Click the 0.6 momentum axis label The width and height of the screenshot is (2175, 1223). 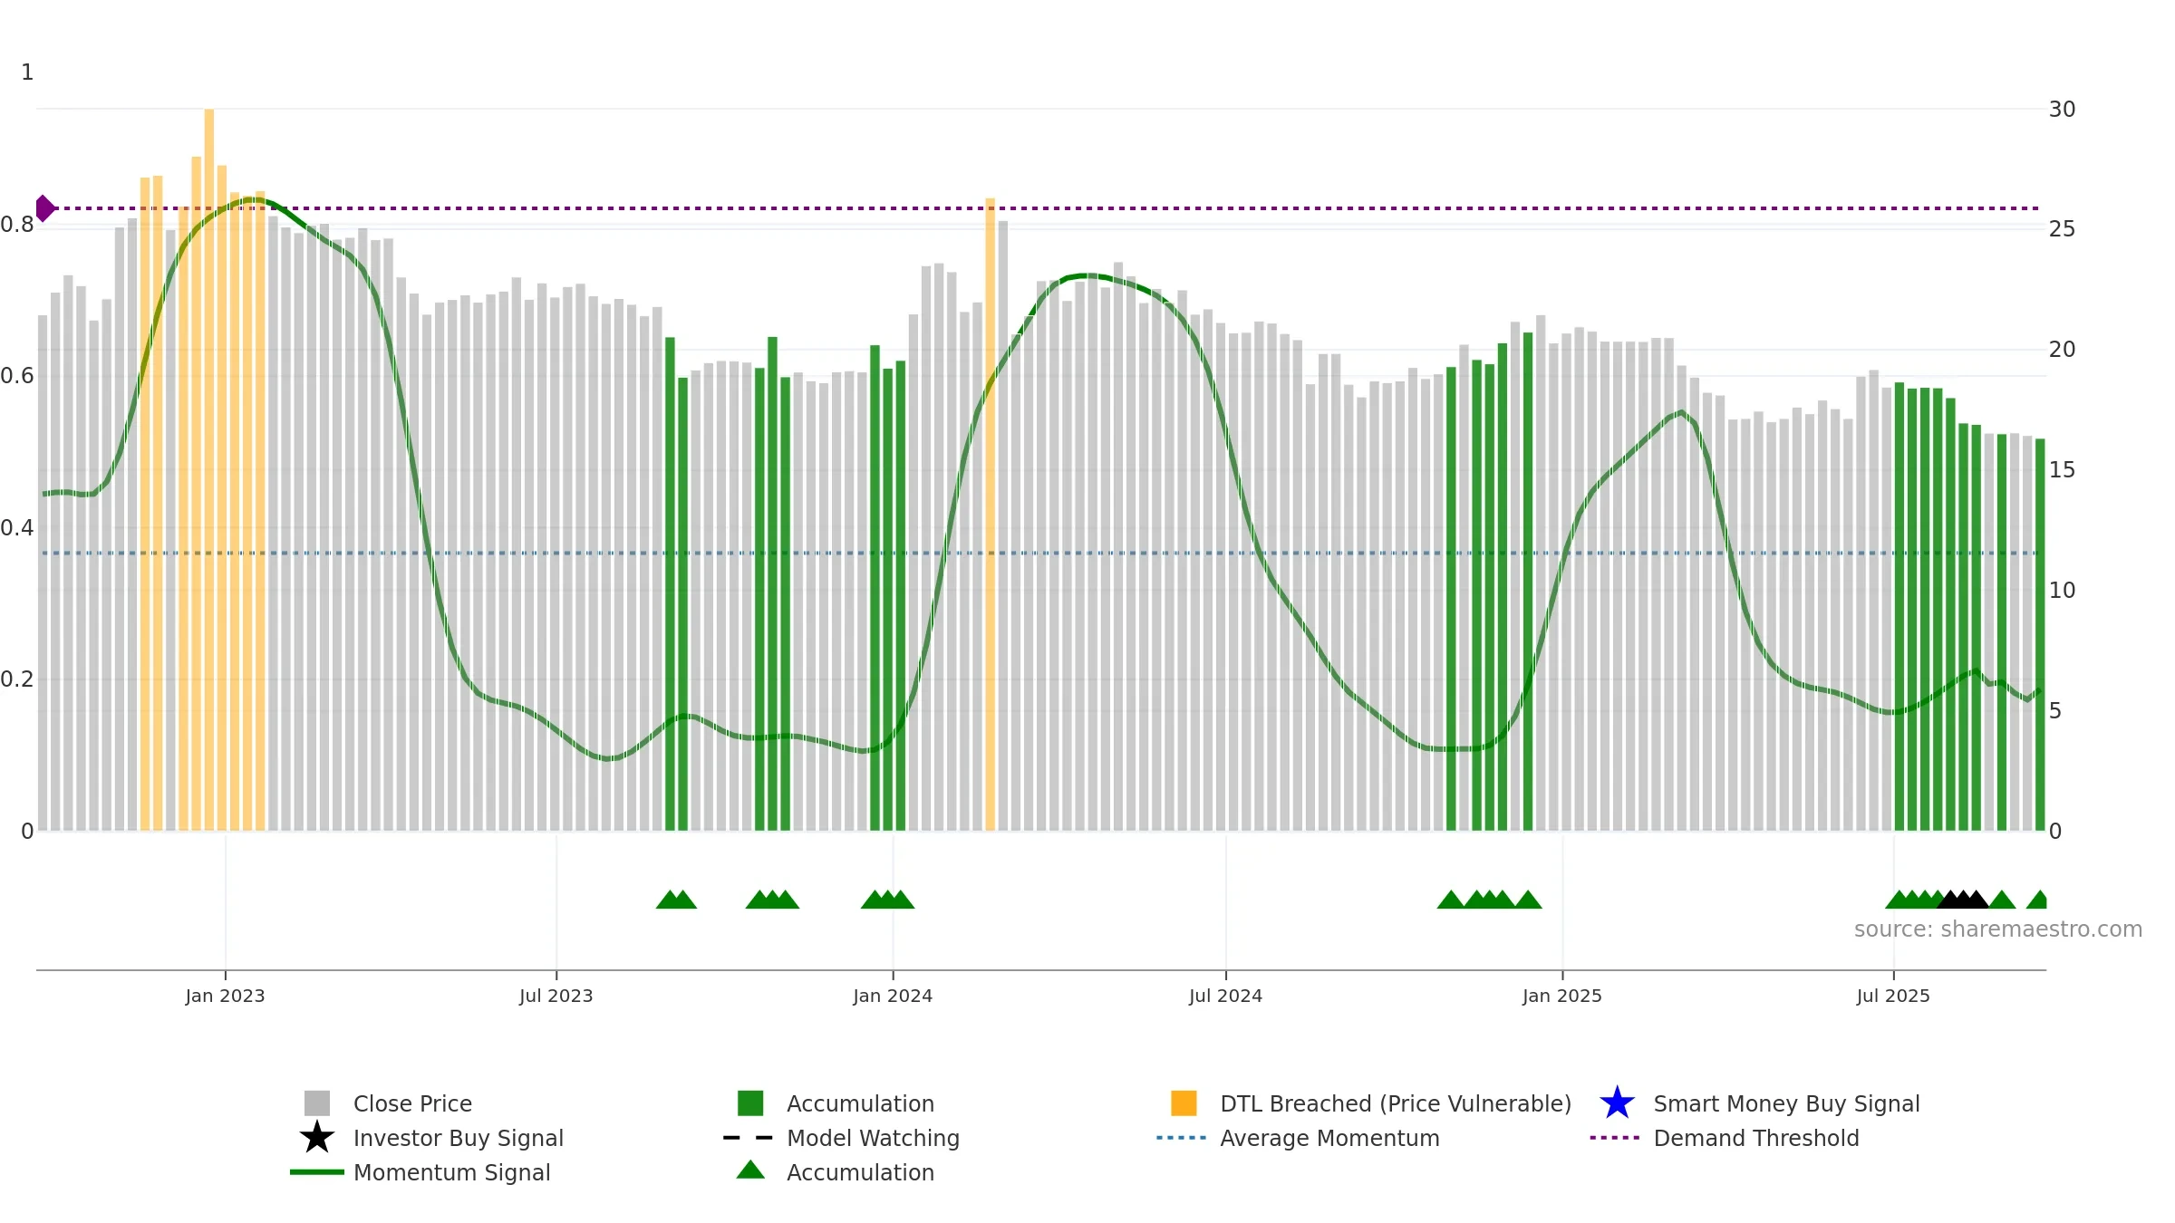point(17,376)
